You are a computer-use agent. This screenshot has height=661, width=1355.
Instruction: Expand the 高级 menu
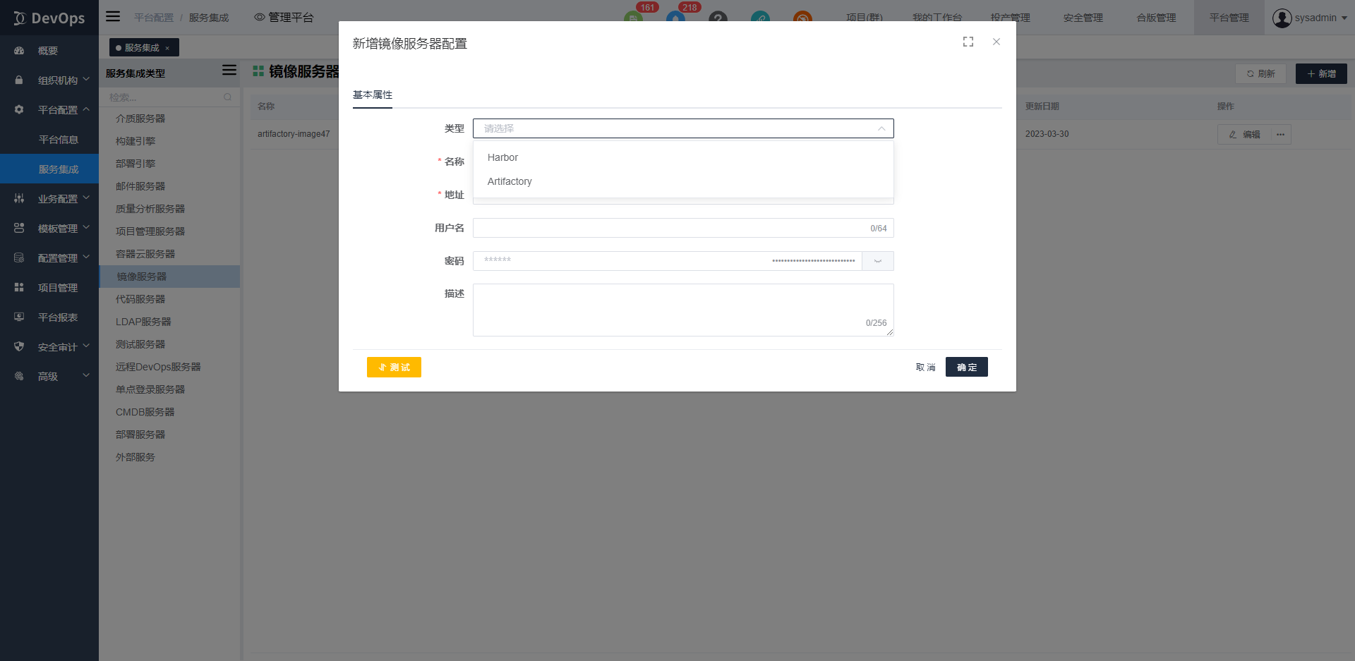(86, 376)
